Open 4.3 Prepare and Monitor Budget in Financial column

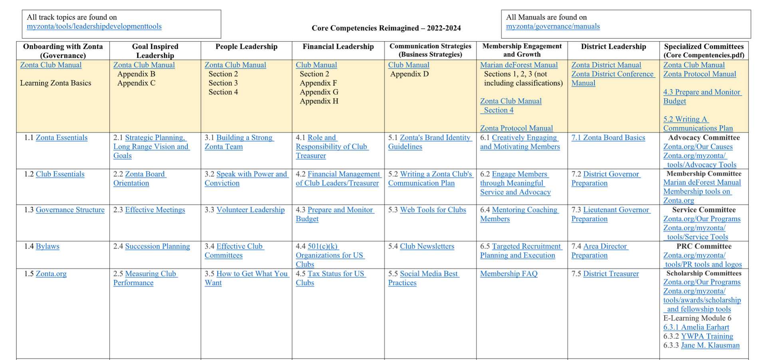[x=335, y=214]
